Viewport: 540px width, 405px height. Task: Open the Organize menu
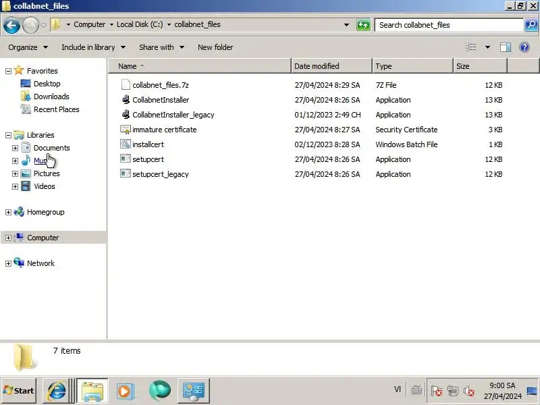[28, 47]
